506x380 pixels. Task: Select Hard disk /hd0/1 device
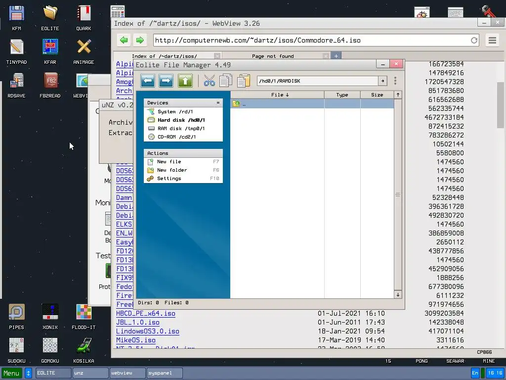pos(183,120)
